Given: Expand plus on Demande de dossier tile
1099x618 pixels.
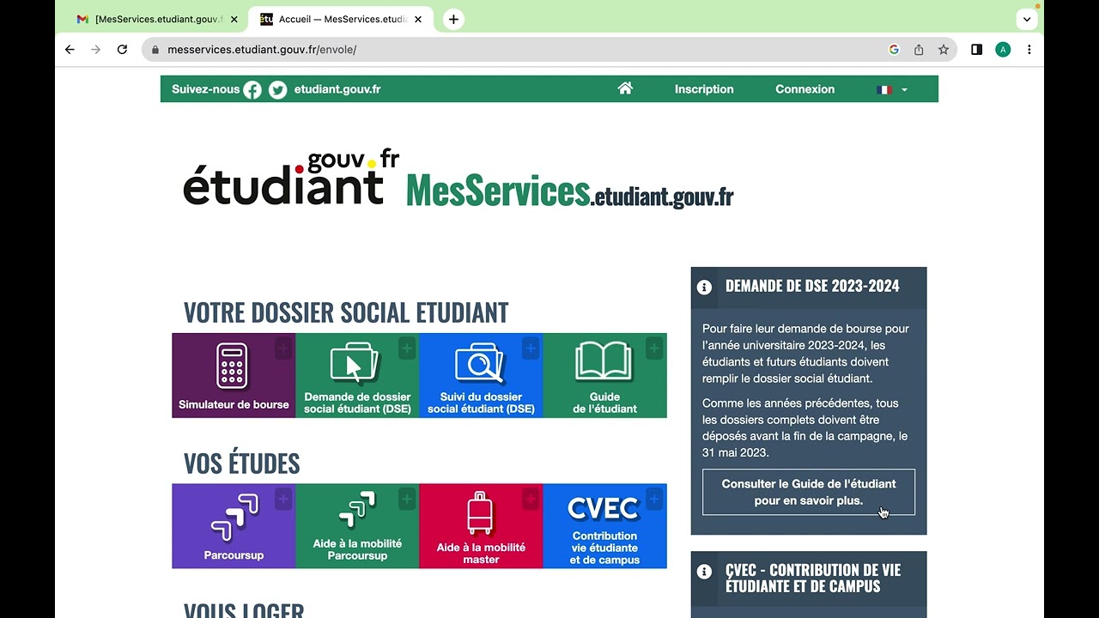Looking at the screenshot, I should click(407, 348).
